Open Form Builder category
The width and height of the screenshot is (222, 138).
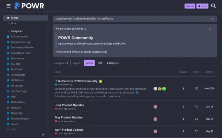[18, 75]
